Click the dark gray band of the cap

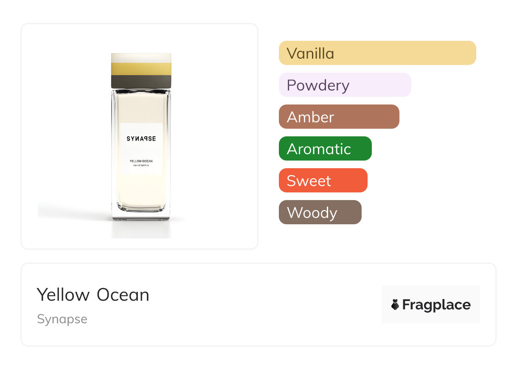141,81
